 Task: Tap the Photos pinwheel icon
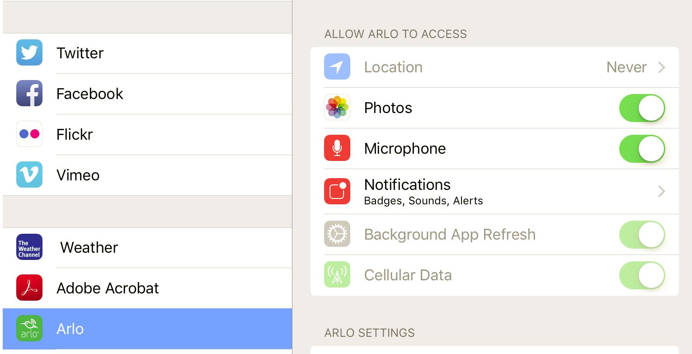click(x=337, y=108)
